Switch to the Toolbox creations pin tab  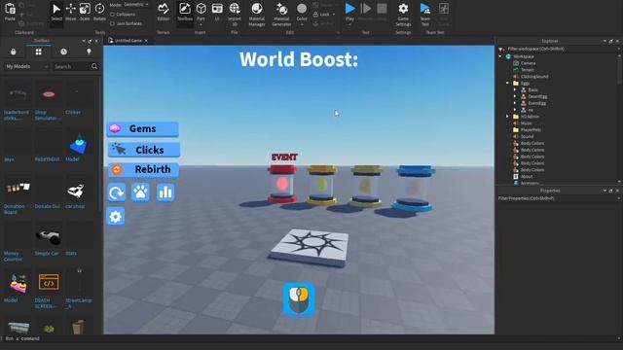[89, 52]
